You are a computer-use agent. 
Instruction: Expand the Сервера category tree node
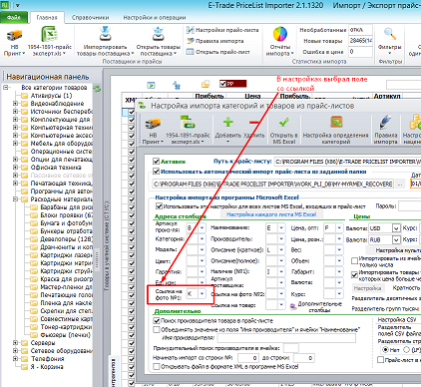(15, 343)
